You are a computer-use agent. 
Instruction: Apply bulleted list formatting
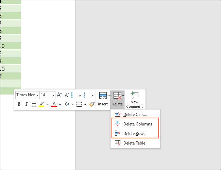pos(74,95)
